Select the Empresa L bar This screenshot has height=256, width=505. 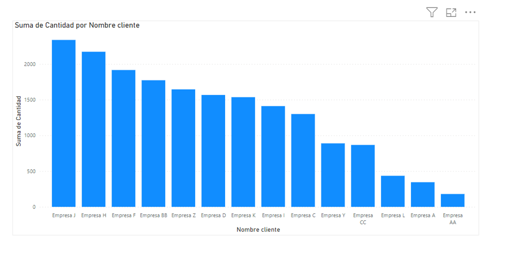click(x=393, y=191)
